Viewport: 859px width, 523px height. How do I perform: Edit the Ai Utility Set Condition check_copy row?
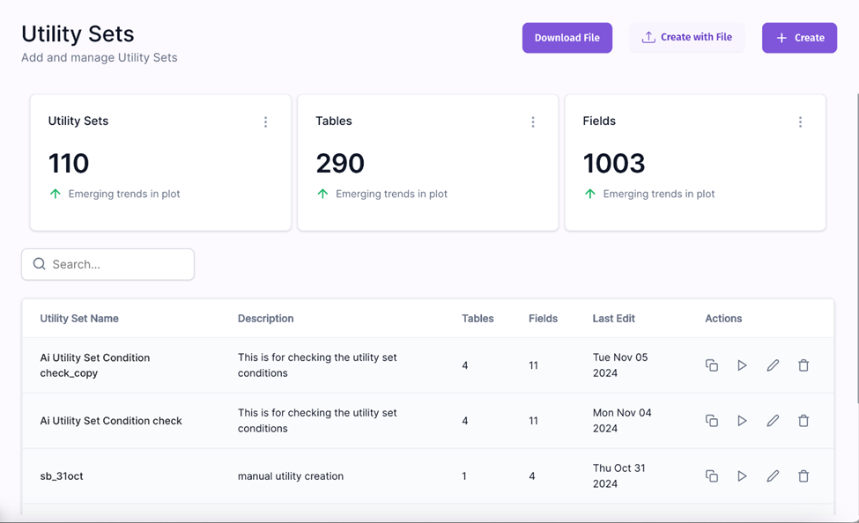coord(773,365)
